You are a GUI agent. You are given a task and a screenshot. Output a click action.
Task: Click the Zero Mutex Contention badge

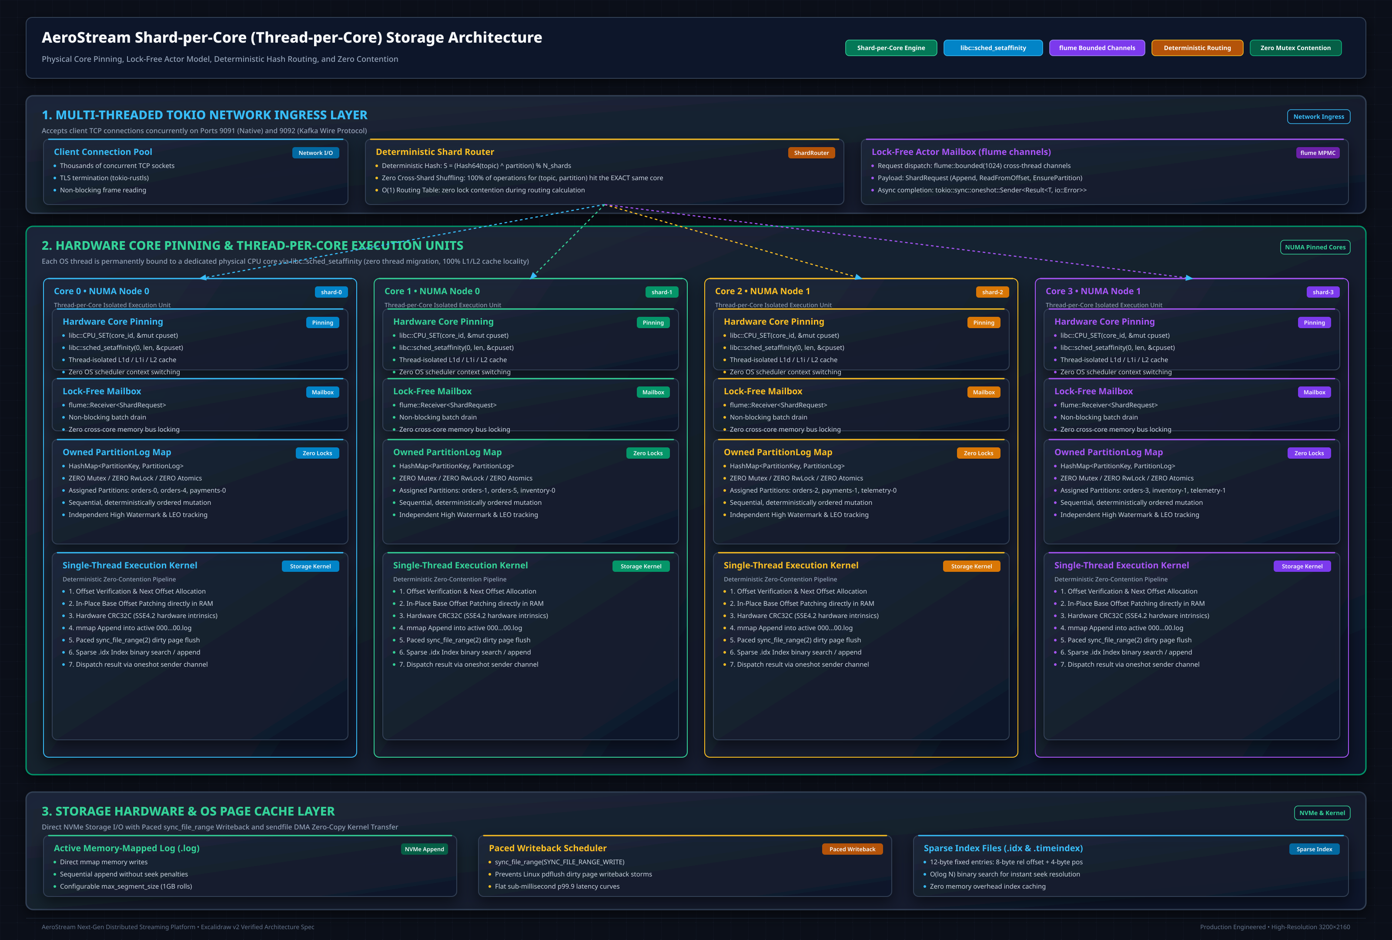(x=1295, y=48)
